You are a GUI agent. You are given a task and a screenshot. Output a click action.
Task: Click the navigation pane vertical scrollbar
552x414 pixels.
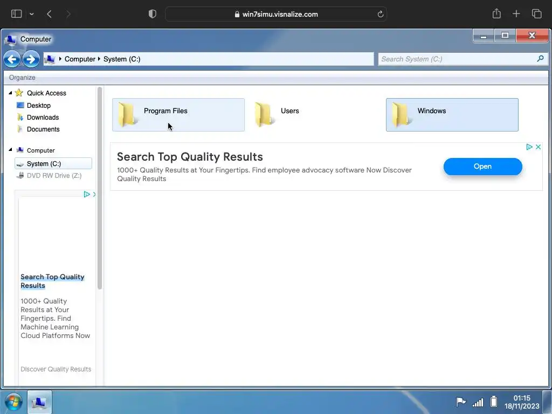pyautogui.click(x=100, y=188)
